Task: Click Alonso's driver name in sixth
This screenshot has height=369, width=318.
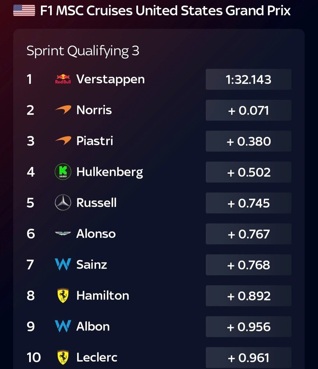Action: [x=96, y=234]
